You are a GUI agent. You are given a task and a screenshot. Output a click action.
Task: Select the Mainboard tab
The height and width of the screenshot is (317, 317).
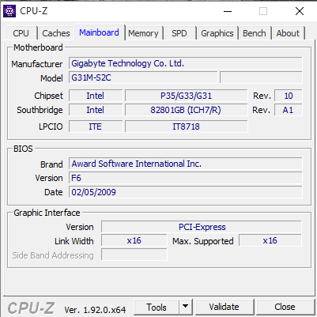(x=99, y=32)
